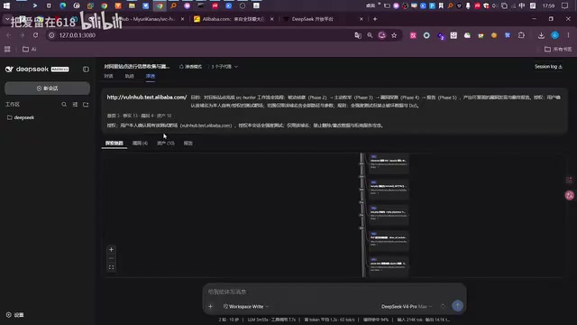Select the second node card in graph
This screenshot has height=325, width=577.
click(x=389, y=189)
